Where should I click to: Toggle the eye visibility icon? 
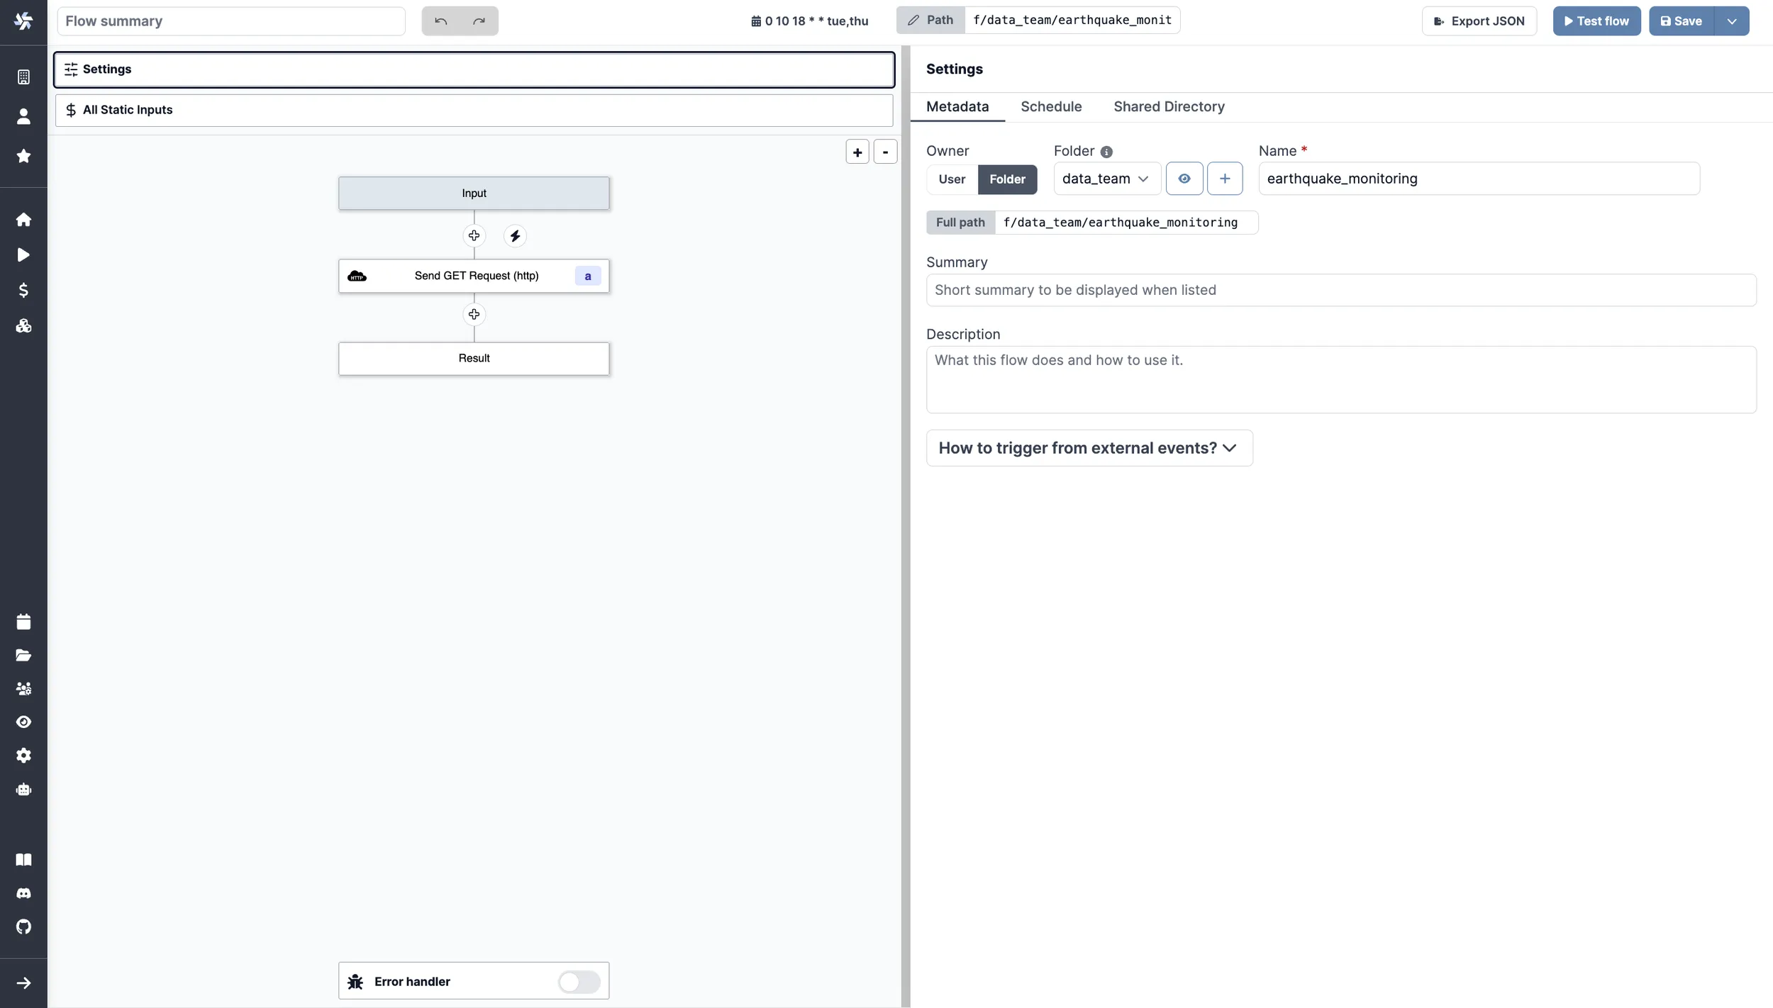click(x=1184, y=179)
